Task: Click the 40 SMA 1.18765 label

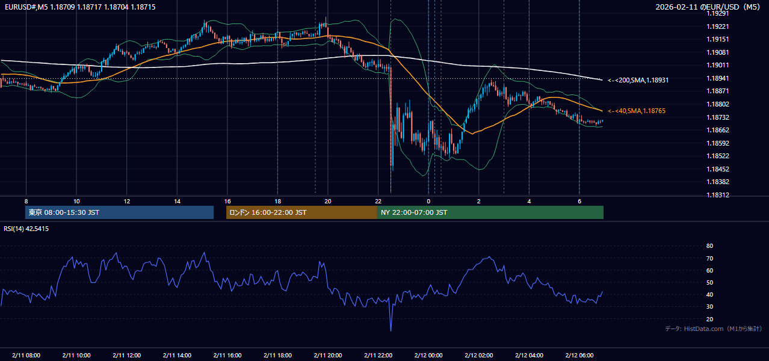Action: coord(637,111)
